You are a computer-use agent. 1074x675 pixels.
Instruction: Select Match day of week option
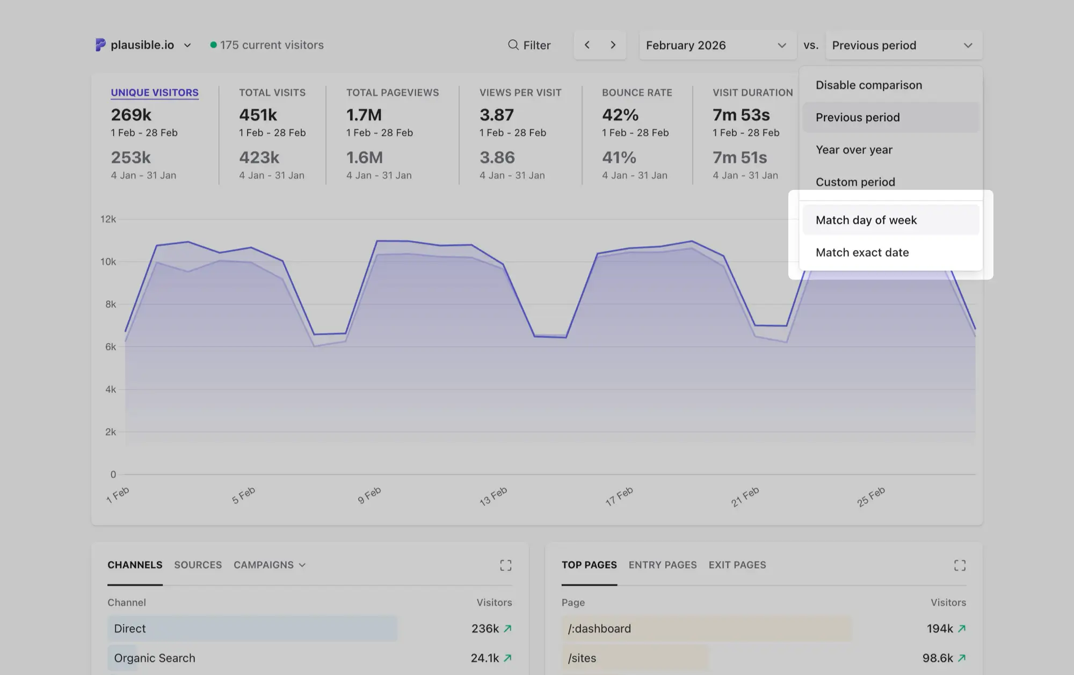[x=866, y=220]
